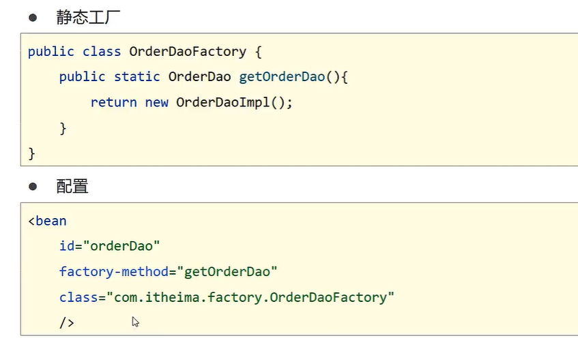This screenshot has width=578, height=338.
Task: Click the return keyword
Action: coord(114,102)
